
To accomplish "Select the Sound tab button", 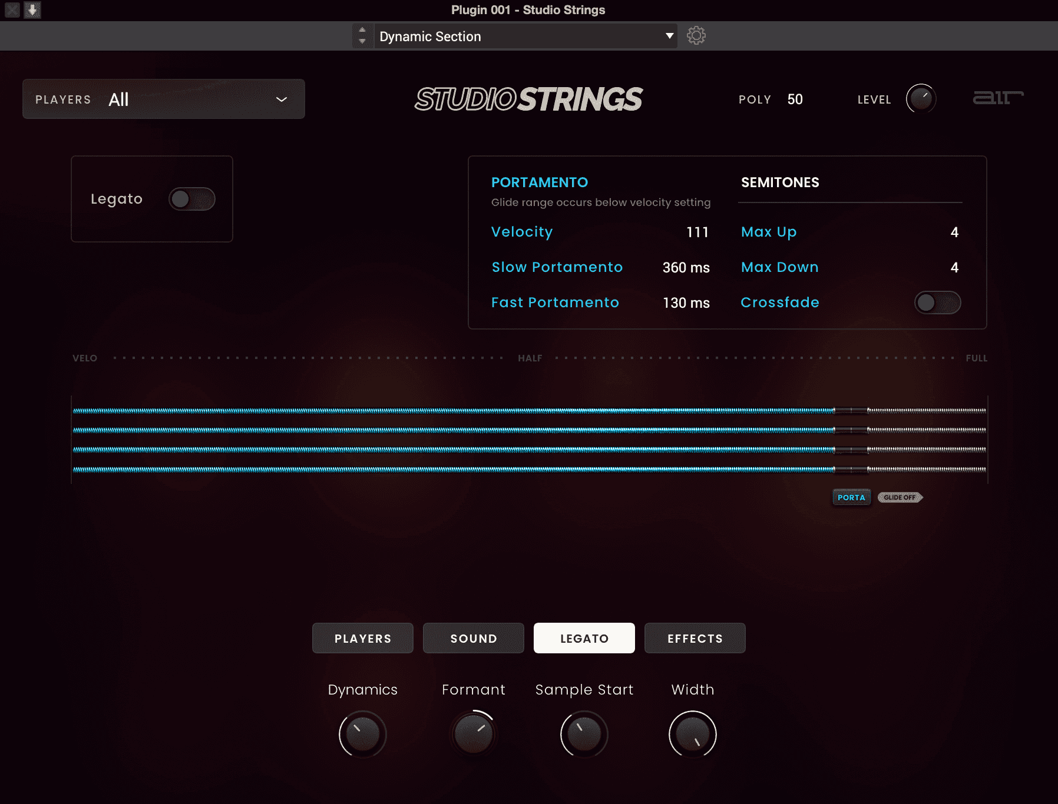I will [474, 639].
